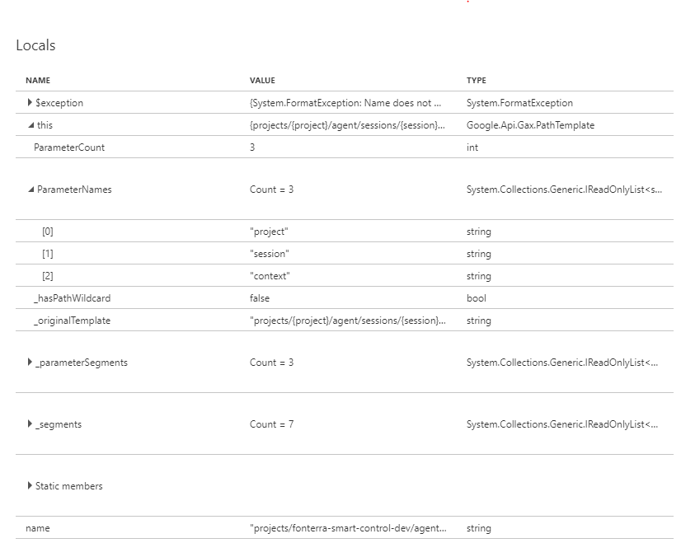The width and height of the screenshot is (681, 557).
Task: Click the fonterra-smart-control-dev name value
Action: point(348,528)
